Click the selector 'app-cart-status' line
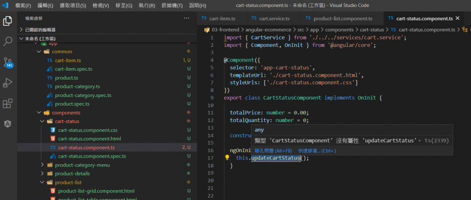Viewport: 471px width, 200px height. point(272,68)
